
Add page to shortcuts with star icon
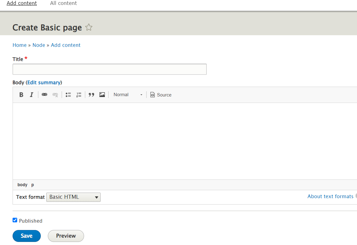pos(89,27)
